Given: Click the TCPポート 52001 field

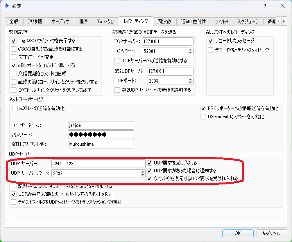Looking at the screenshot, I should (165, 51).
